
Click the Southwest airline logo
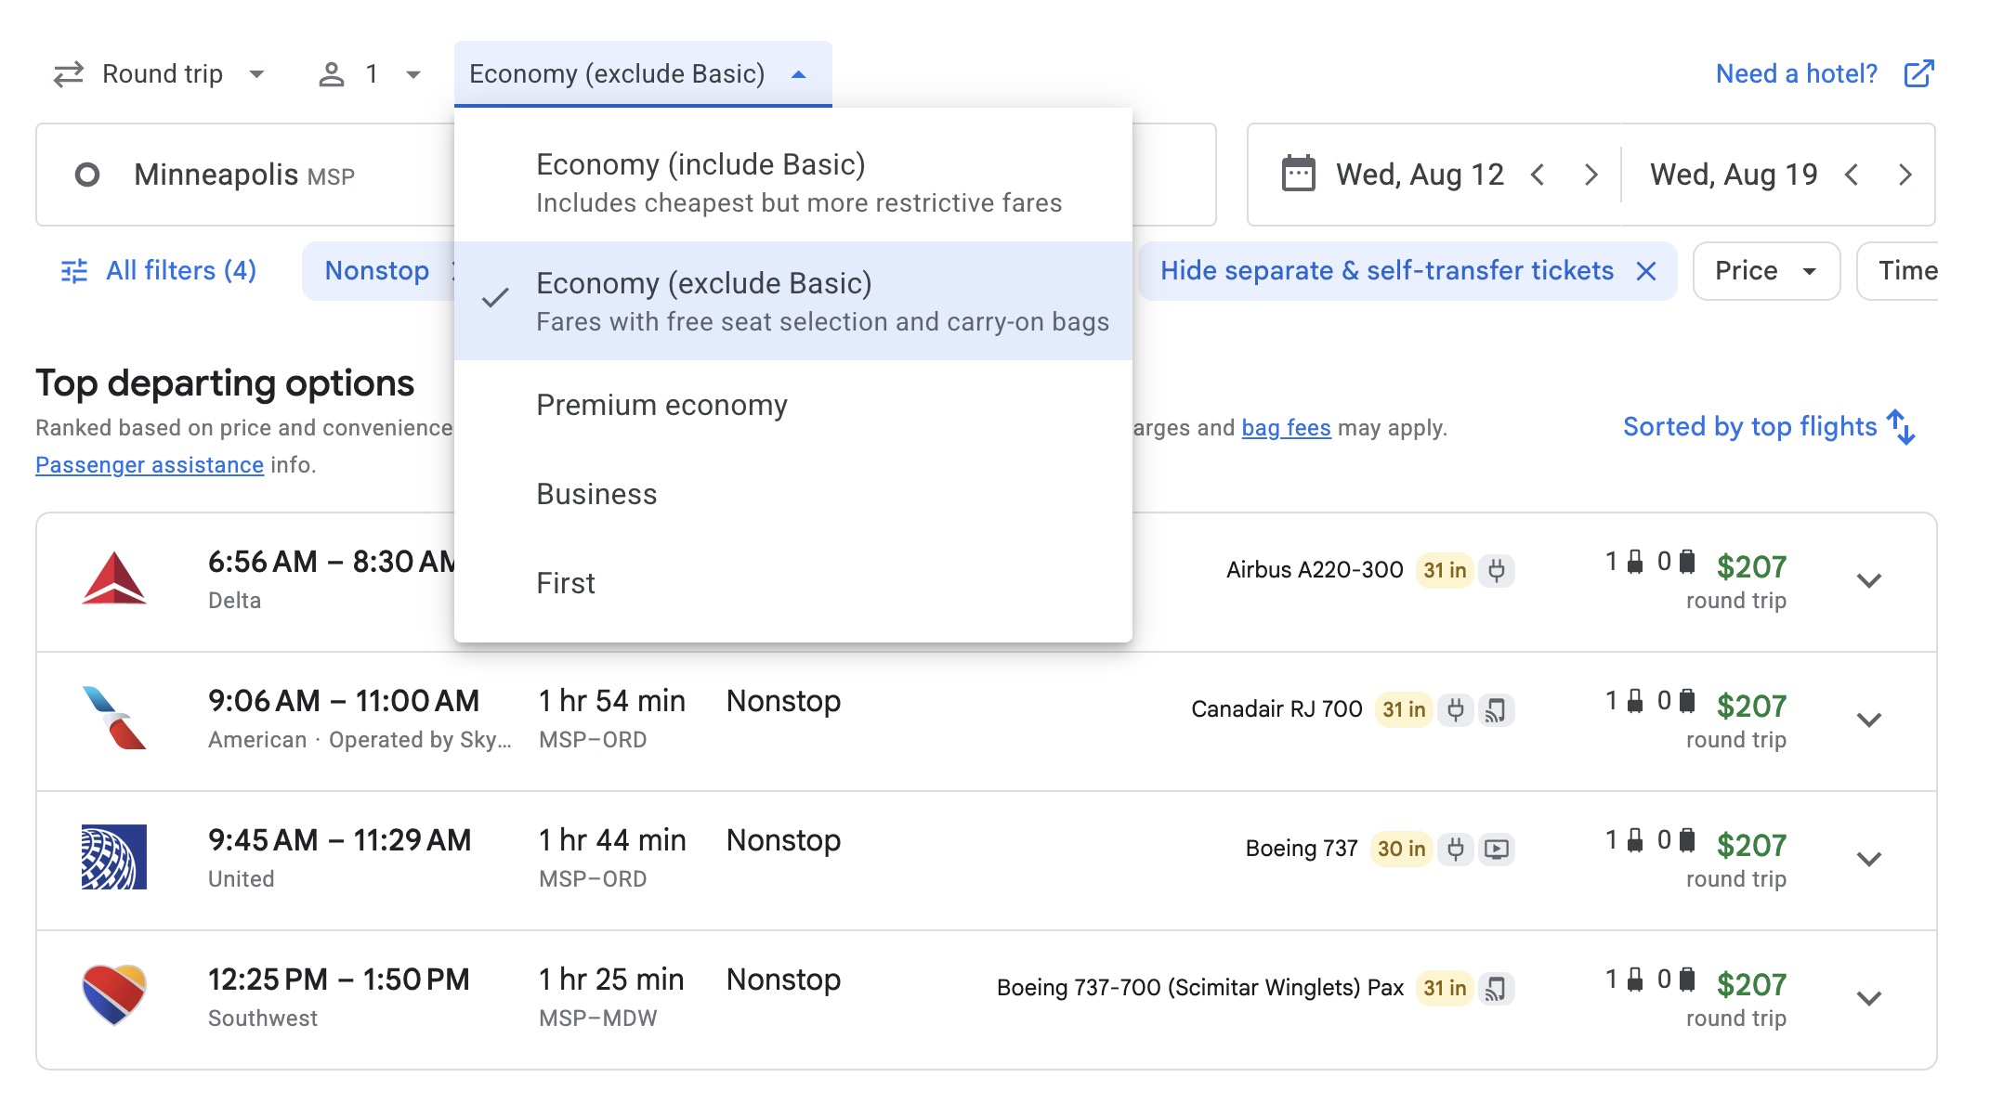(x=114, y=994)
